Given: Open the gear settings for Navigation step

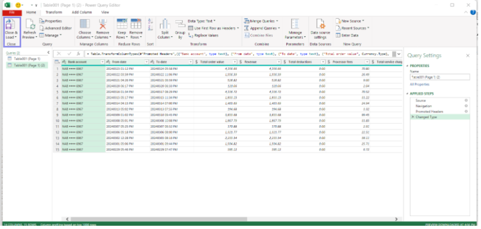Looking at the screenshot, I should click(466, 106).
